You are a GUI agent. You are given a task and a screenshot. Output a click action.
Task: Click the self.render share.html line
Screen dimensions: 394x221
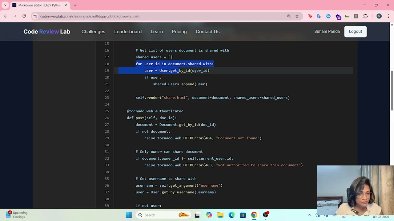pyautogui.click(x=213, y=98)
